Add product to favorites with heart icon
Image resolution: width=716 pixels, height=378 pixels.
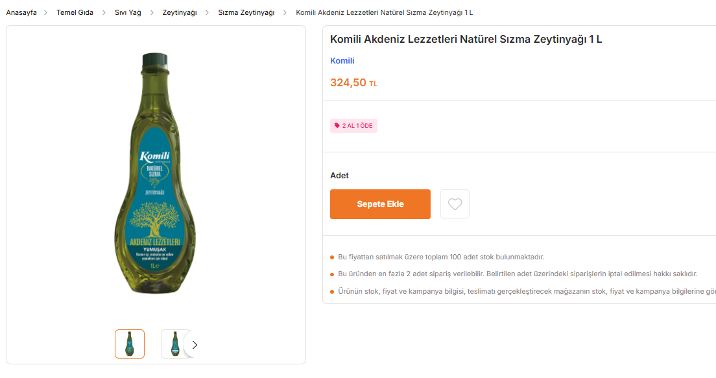click(x=455, y=204)
